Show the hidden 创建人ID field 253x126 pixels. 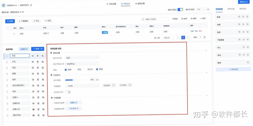coord(34,109)
